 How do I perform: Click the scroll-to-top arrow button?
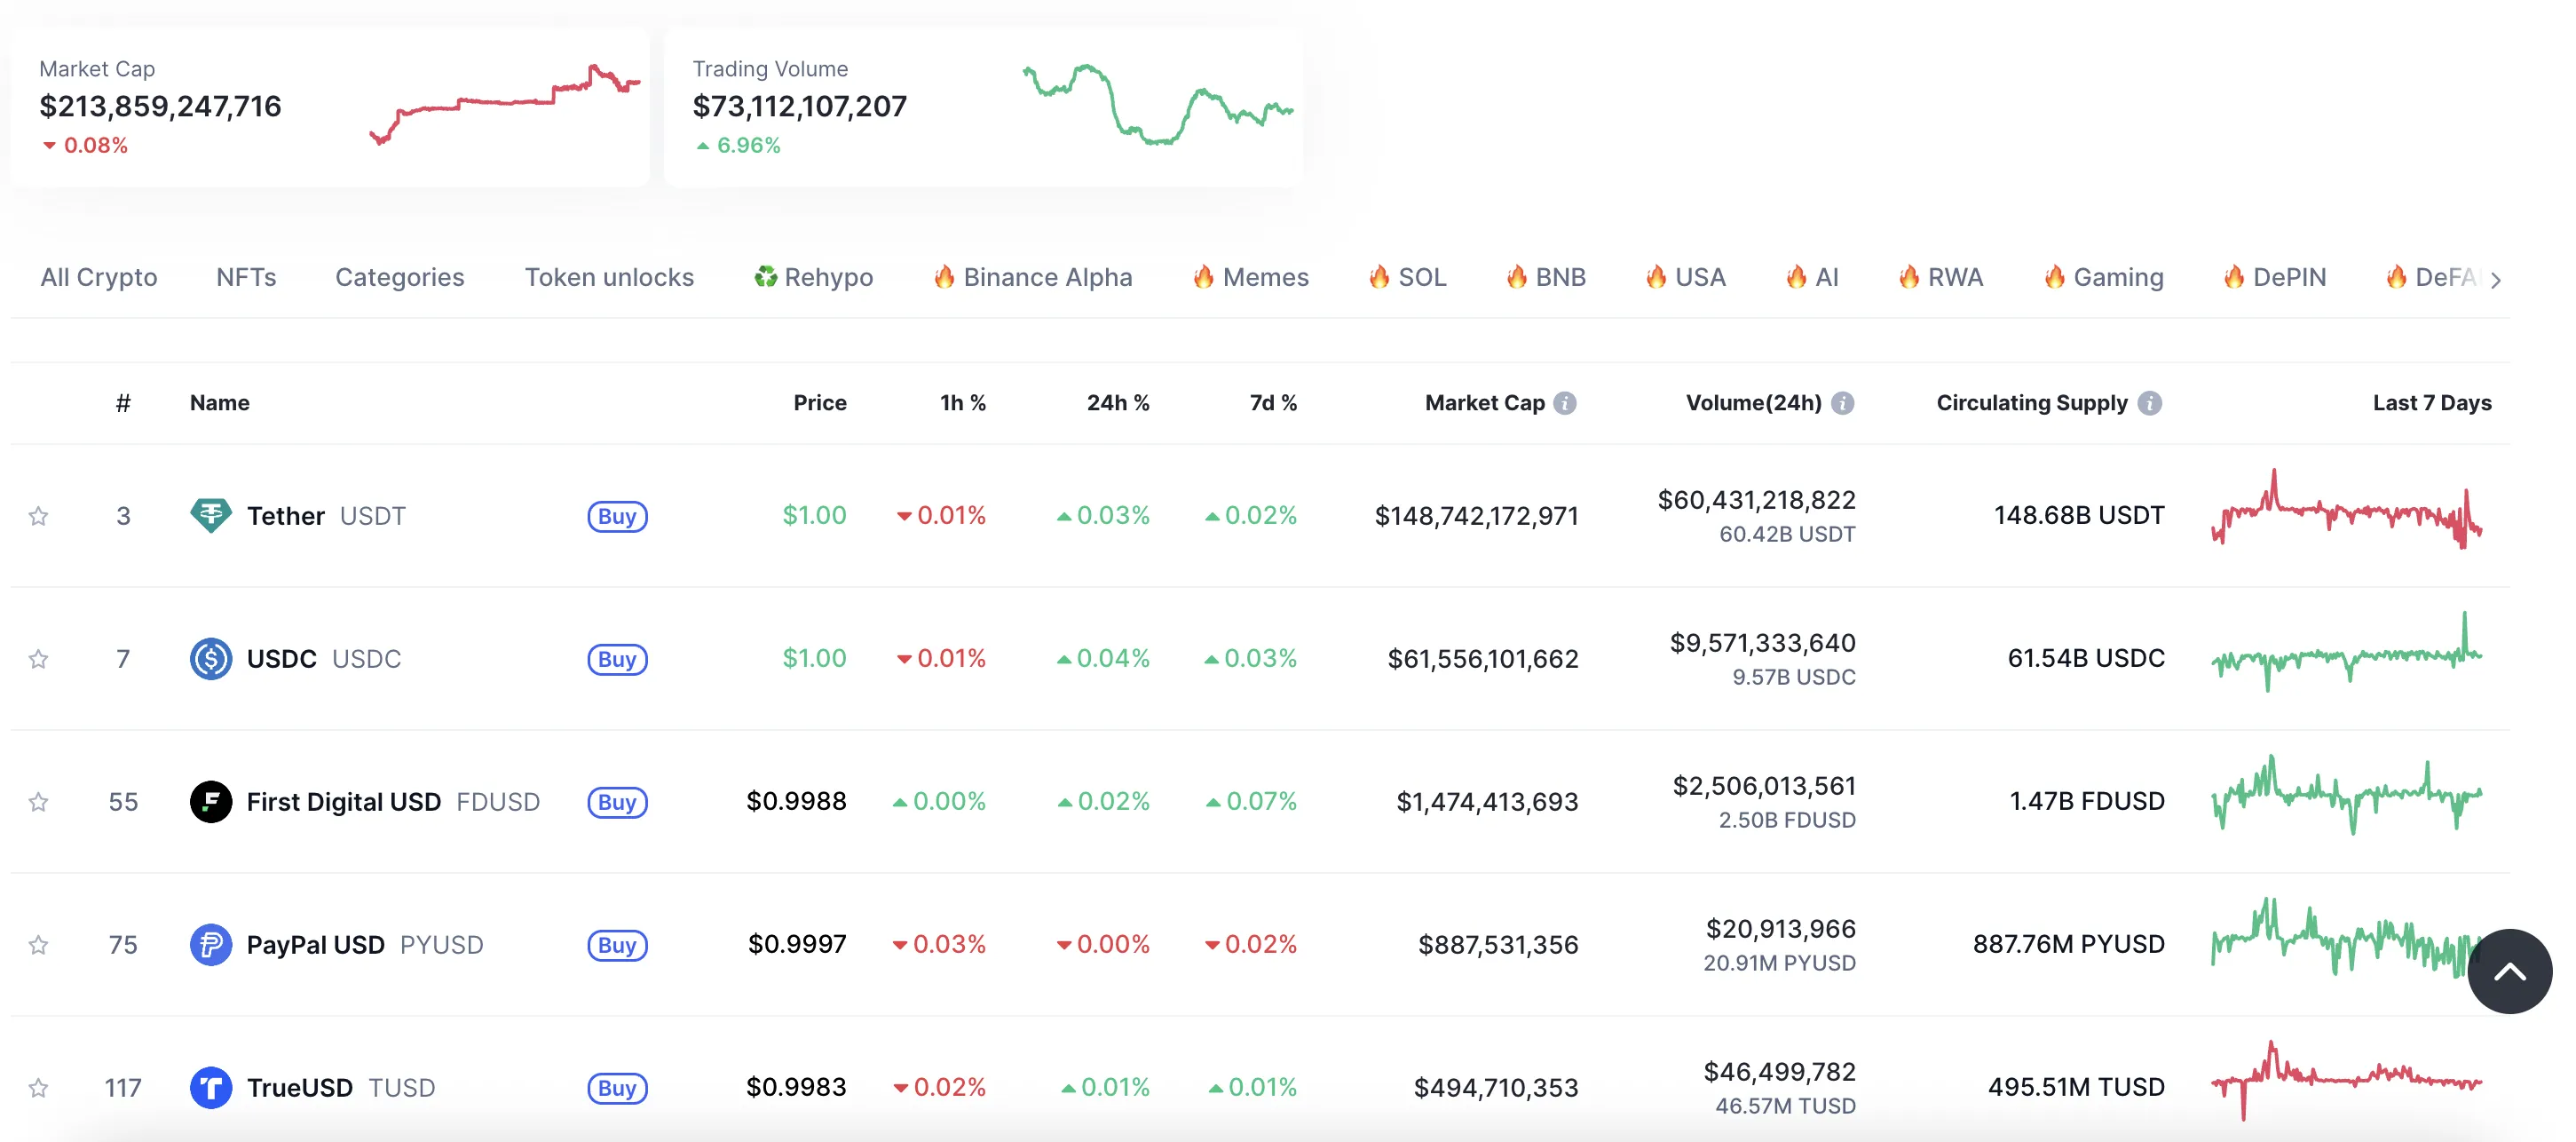click(x=2509, y=971)
